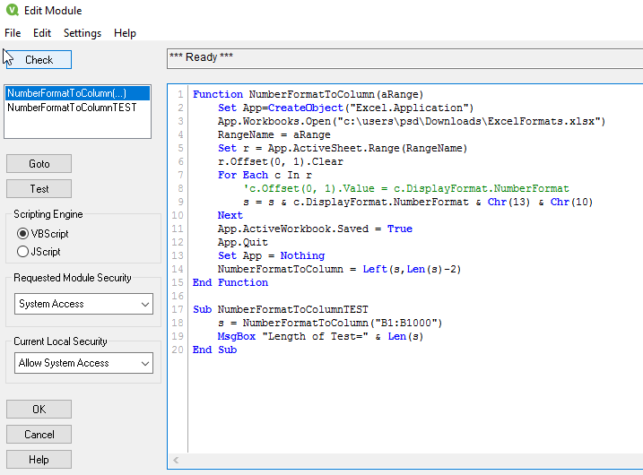The image size is (643, 475).
Task: Click the Ready status message field
Action: (404, 58)
